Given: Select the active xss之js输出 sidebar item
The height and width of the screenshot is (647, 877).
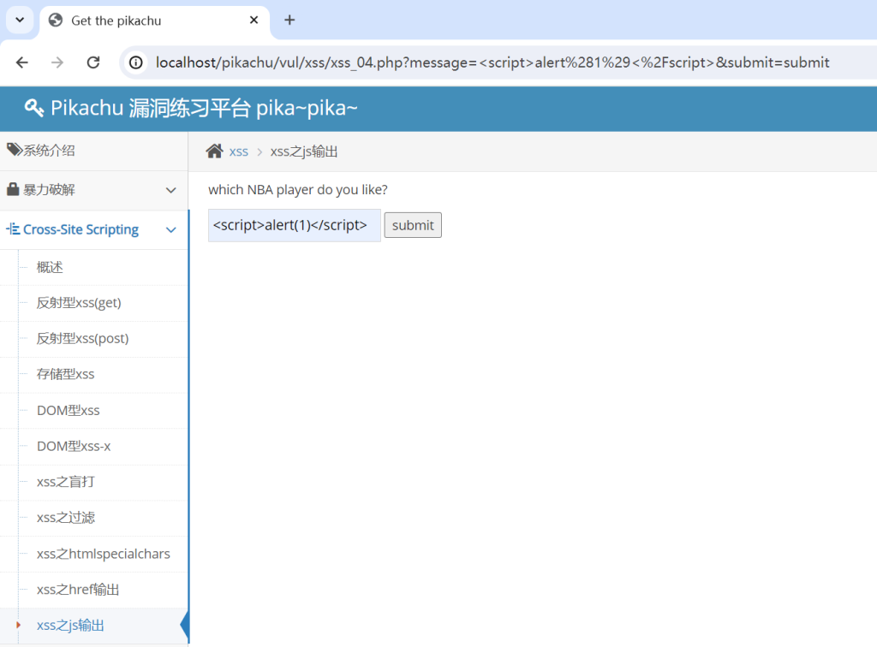Looking at the screenshot, I should pos(94,626).
